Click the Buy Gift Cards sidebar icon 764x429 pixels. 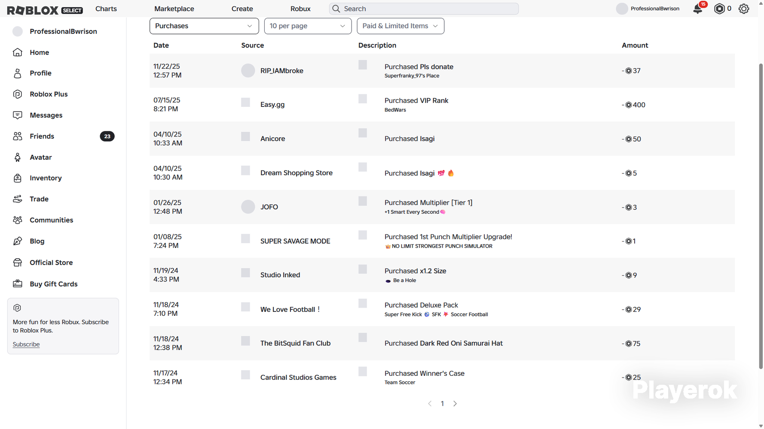(18, 284)
